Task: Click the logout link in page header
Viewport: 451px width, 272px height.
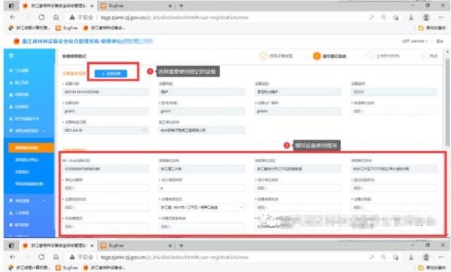Action: (440, 41)
